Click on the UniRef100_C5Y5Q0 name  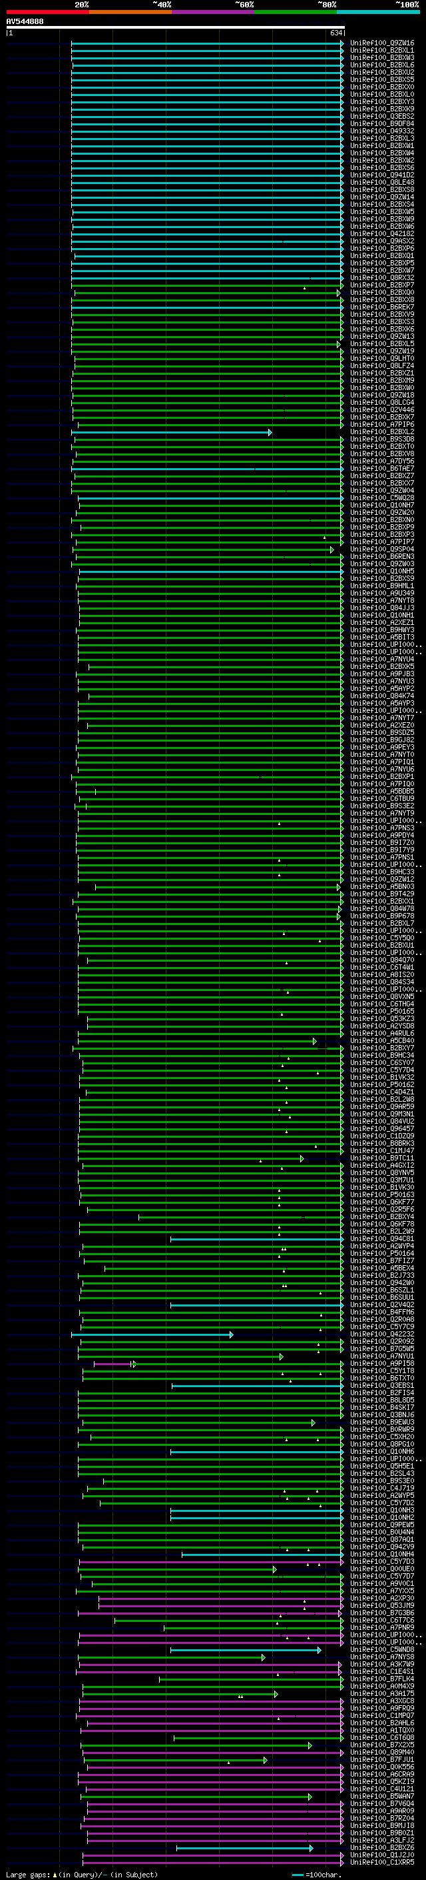point(382,938)
